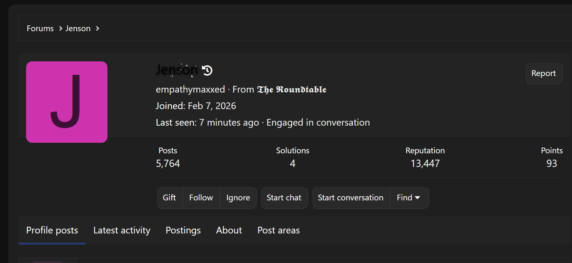Open the username history icon beside Jenson

tap(207, 70)
